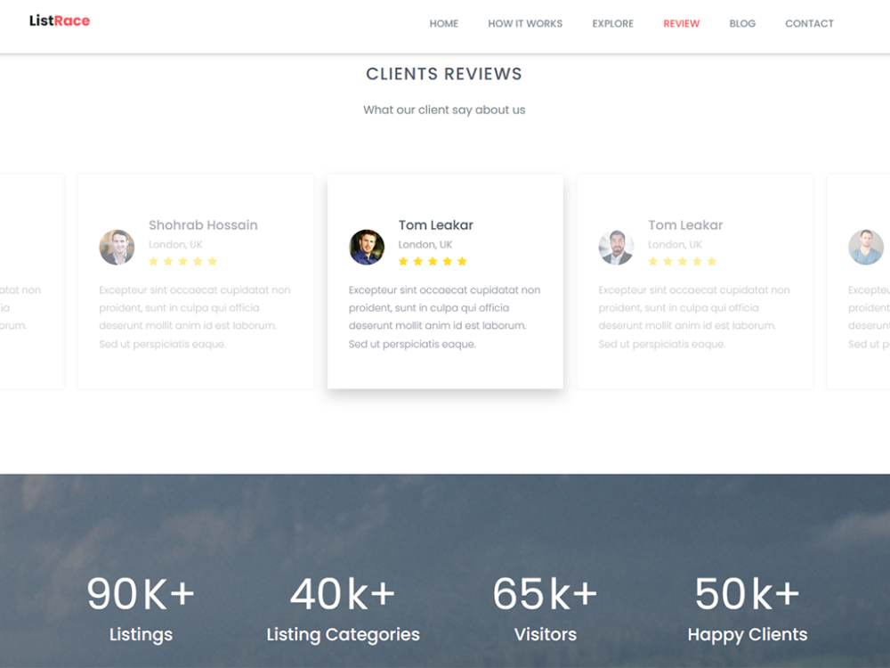Select the REVIEW menu item
Screen dimensions: 890x668
click(681, 24)
